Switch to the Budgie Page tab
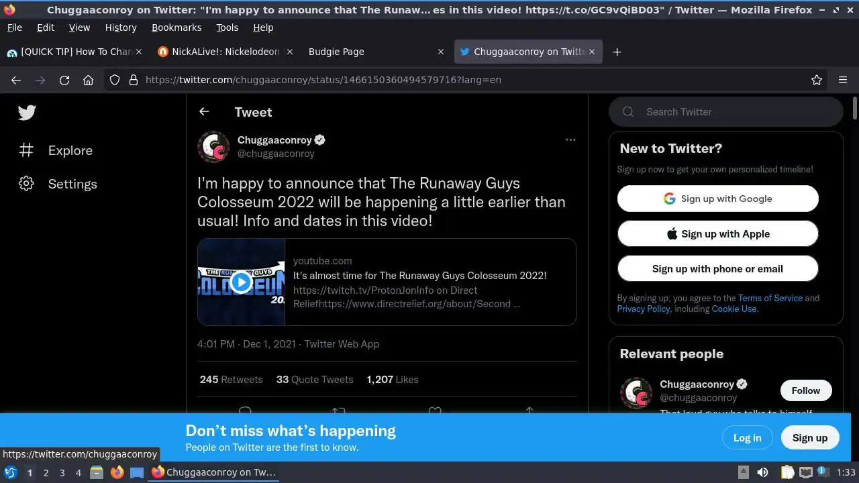859x483 pixels. click(376, 52)
